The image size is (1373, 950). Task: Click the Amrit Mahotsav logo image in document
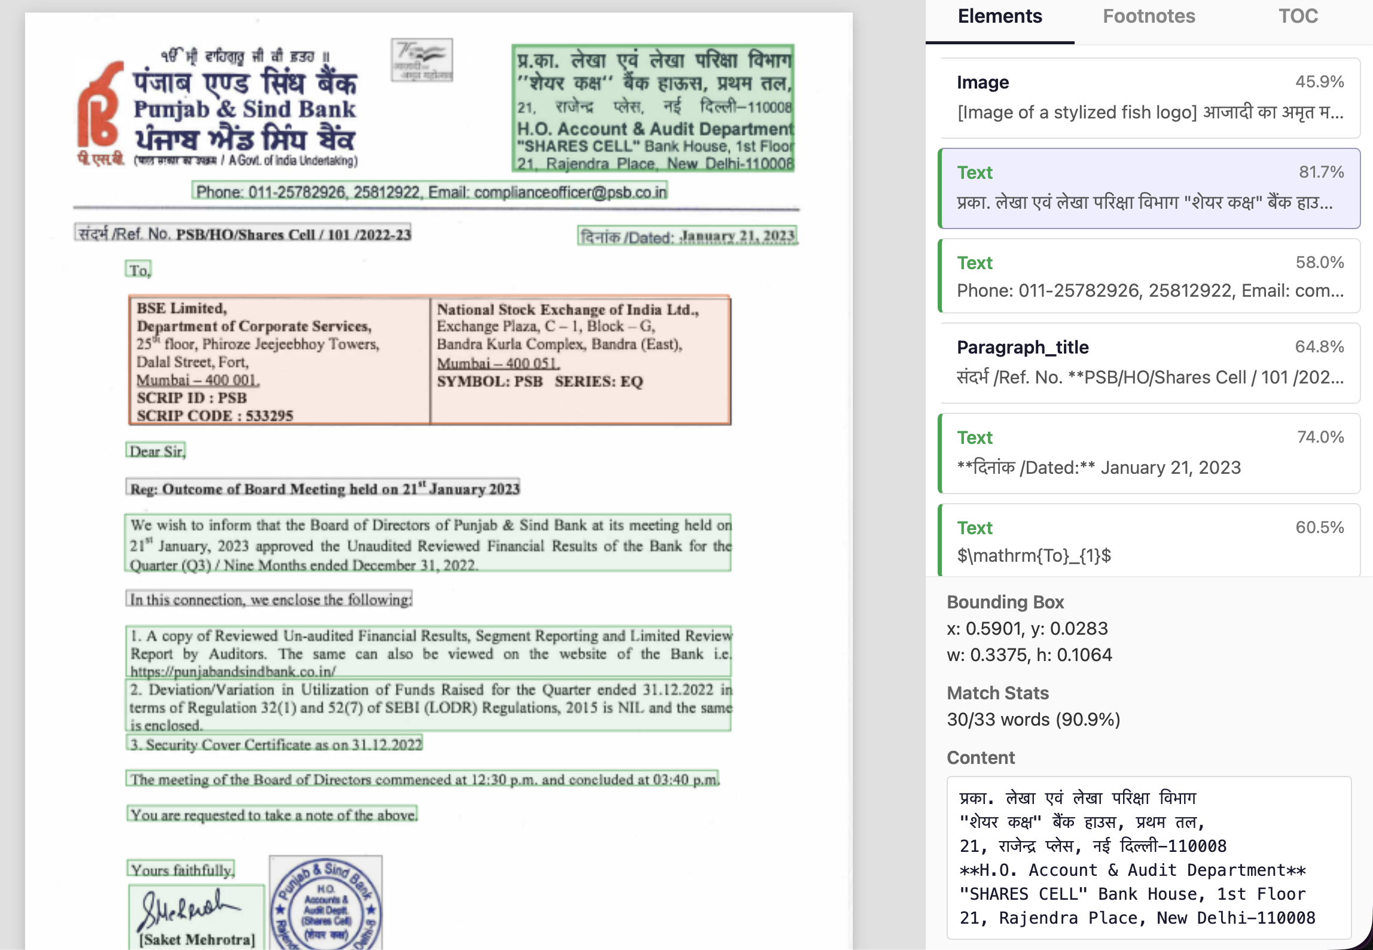pos(422,60)
